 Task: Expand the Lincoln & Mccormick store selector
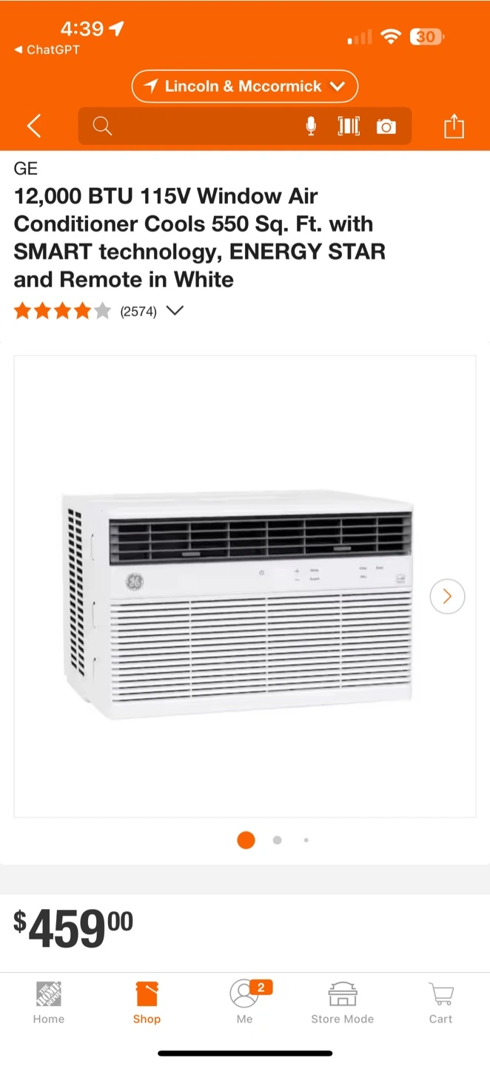pyautogui.click(x=245, y=87)
